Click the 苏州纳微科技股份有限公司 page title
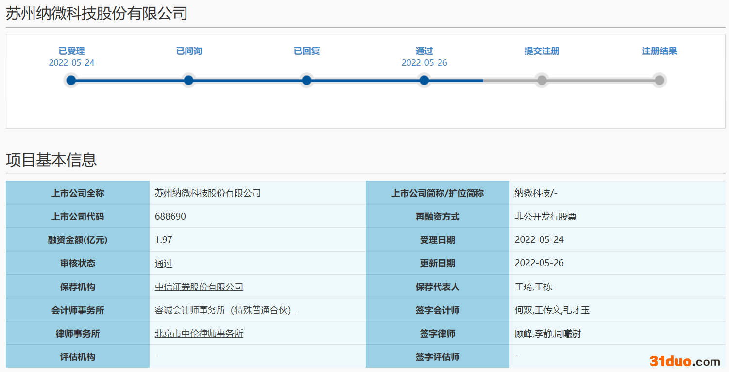 96,14
